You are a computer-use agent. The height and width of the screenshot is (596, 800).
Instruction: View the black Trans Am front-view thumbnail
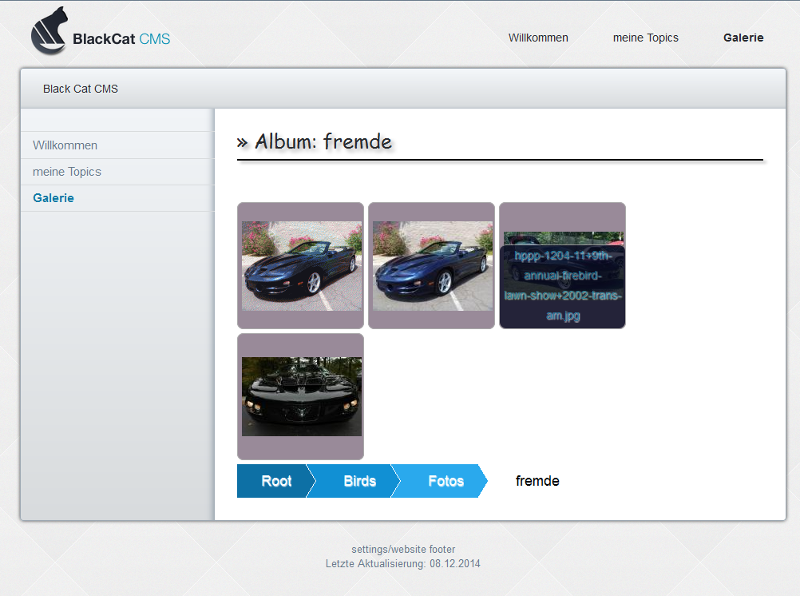pos(301,396)
